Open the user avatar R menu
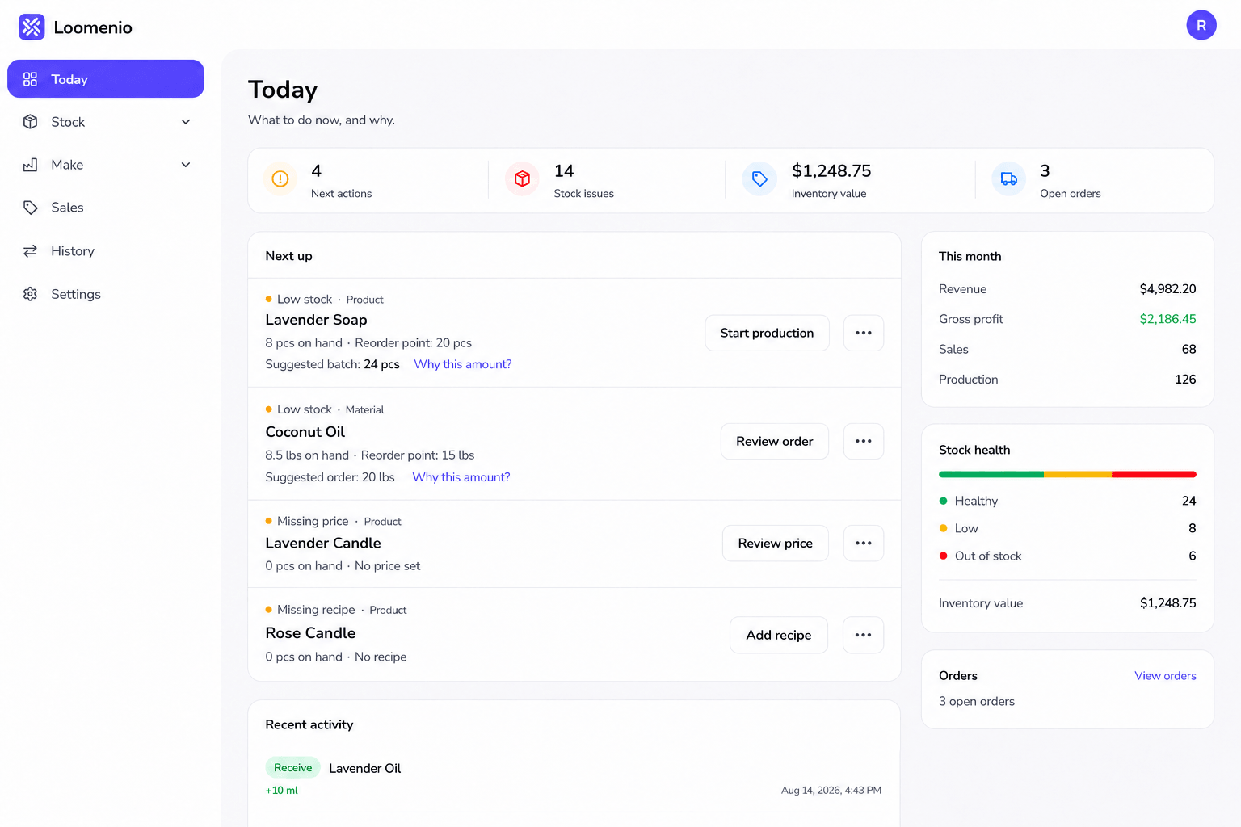The height and width of the screenshot is (827, 1241). coord(1201,25)
